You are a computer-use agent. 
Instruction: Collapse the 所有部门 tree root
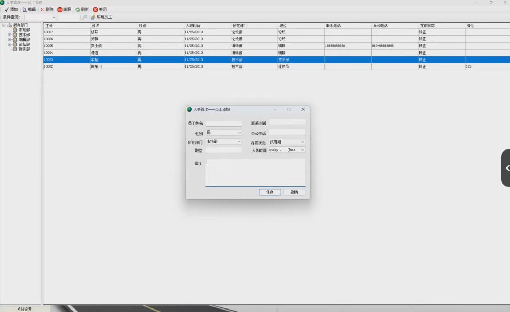coord(4,25)
